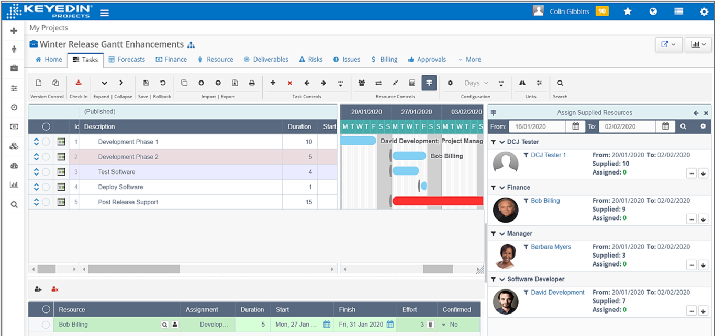Viewport: 715px width, 336px height.
Task: Click the Collapse chevron-right button
Action: [x=121, y=83]
